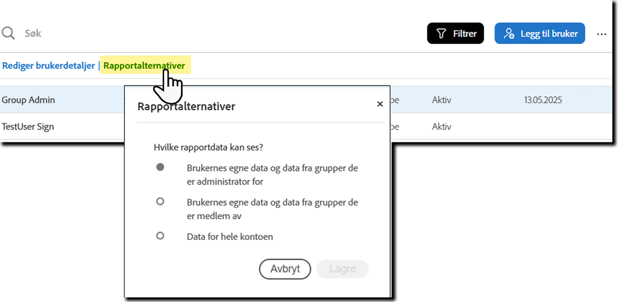Click the search magnifier icon

coord(8,33)
